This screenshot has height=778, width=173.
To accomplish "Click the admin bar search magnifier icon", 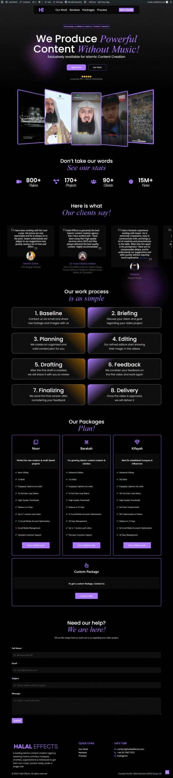I will tap(171, 2).
